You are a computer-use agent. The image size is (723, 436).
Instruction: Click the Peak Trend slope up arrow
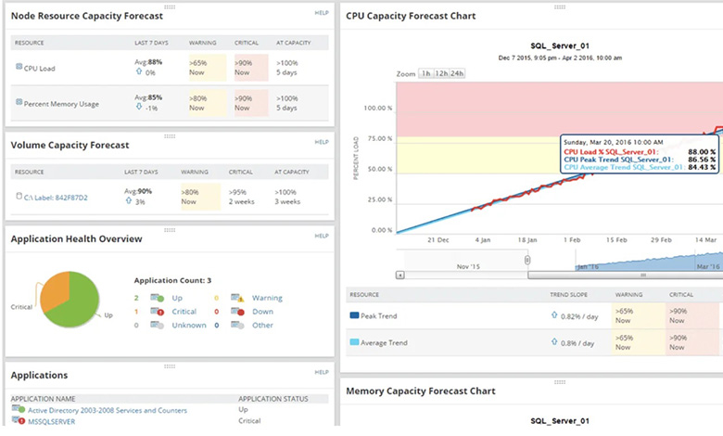(x=554, y=315)
